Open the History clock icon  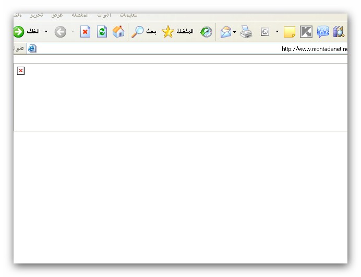point(206,32)
